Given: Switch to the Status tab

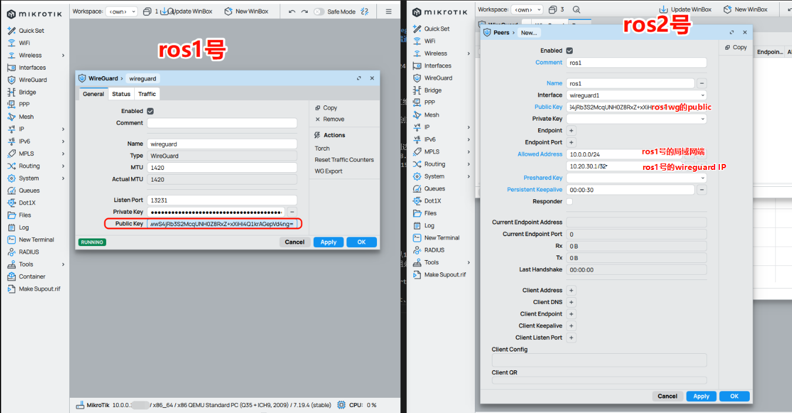Looking at the screenshot, I should [x=121, y=94].
